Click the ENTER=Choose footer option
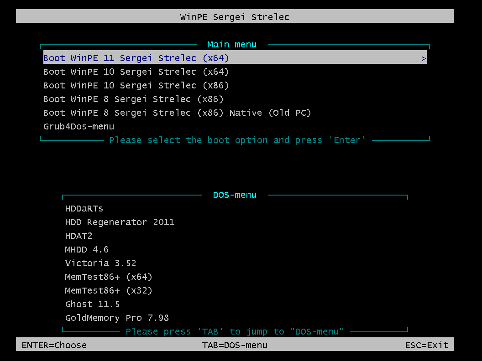 click(54, 345)
